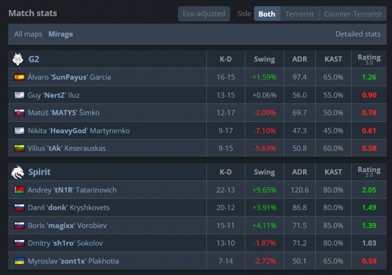Click the Swing column header in Spirit table

[x=264, y=172]
